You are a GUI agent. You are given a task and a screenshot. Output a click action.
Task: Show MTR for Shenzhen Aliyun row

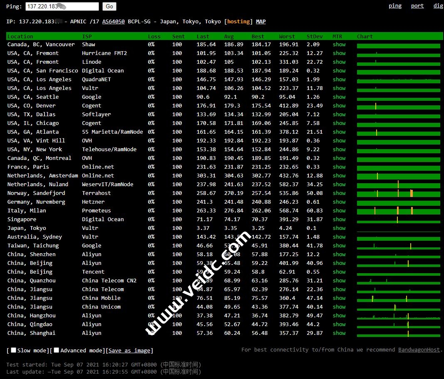coord(339,254)
